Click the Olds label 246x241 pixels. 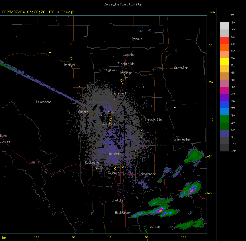111,113
